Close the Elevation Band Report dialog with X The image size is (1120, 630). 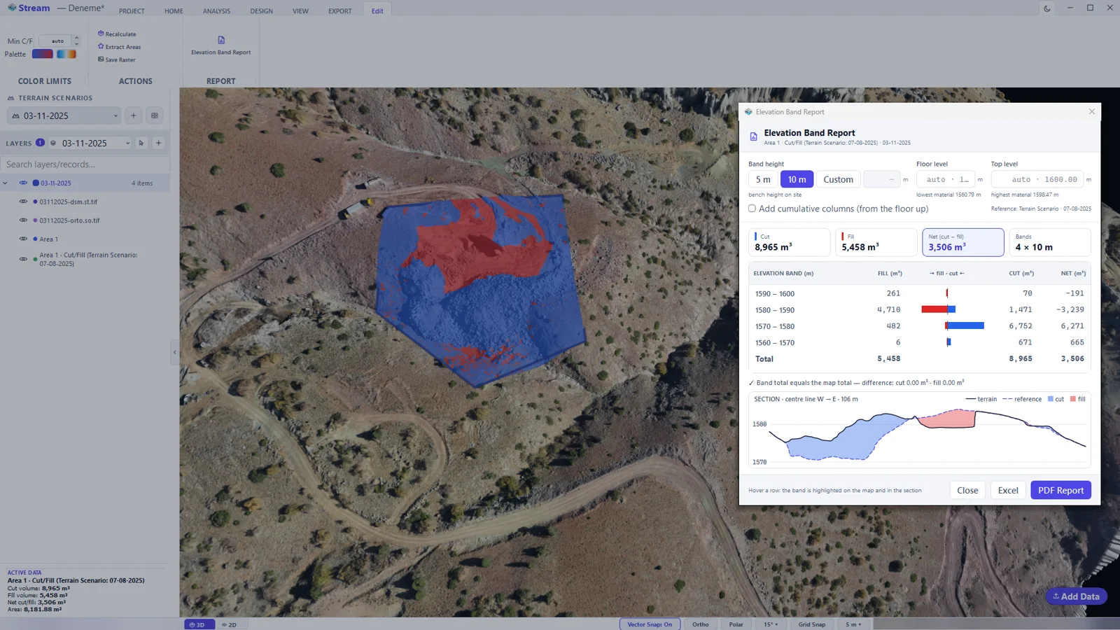pyautogui.click(x=1091, y=111)
